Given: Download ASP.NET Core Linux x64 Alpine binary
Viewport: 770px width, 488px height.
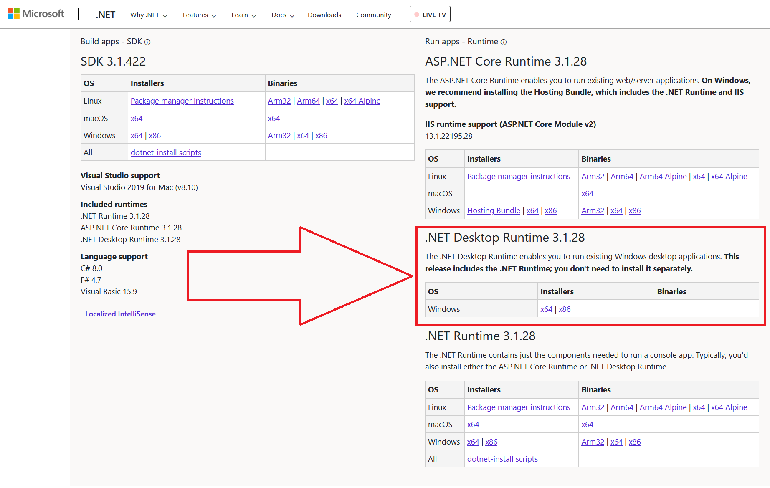Looking at the screenshot, I should tap(729, 177).
